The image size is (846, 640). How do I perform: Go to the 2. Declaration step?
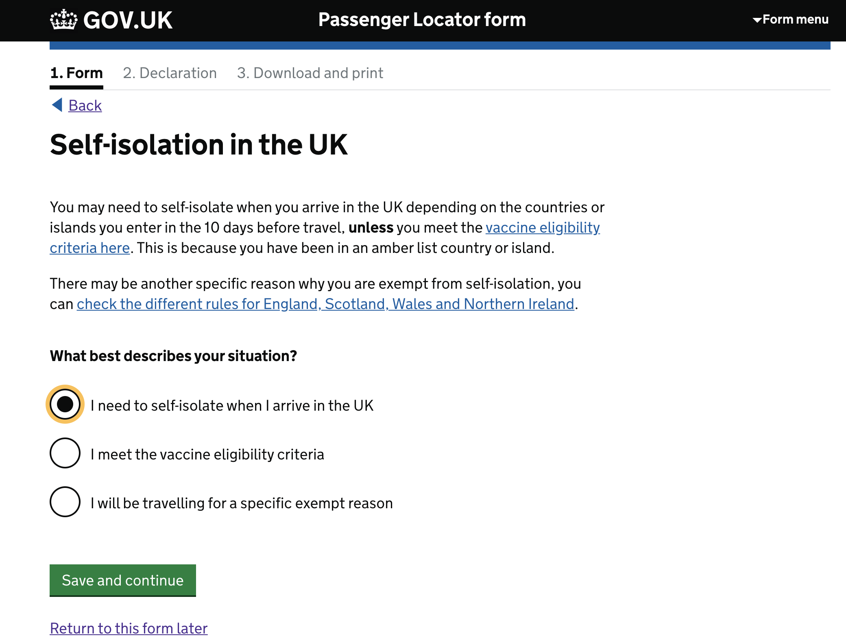(x=170, y=73)
